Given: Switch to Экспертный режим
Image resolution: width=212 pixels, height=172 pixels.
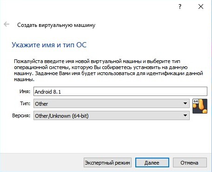Looking at the screenshot, I should pyautogui.click(x=107, y=163).
